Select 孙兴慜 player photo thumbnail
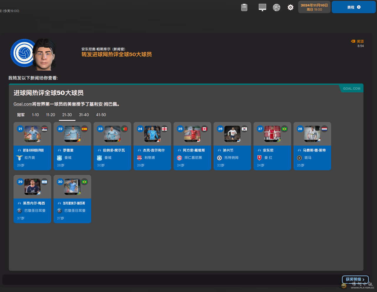 (x=232, y=134)
